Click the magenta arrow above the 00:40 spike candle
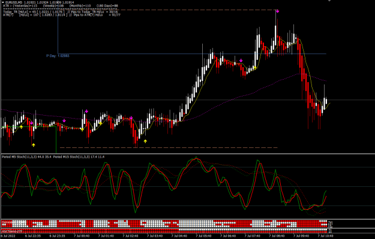Screen dimensions: 375x239 click(x=86, y=111)
